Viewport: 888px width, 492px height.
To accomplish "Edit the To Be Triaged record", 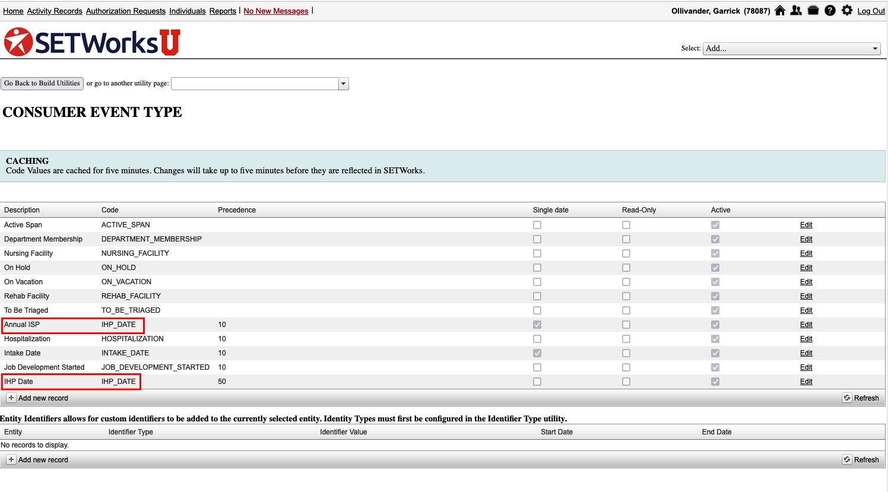I will point(806,310).
